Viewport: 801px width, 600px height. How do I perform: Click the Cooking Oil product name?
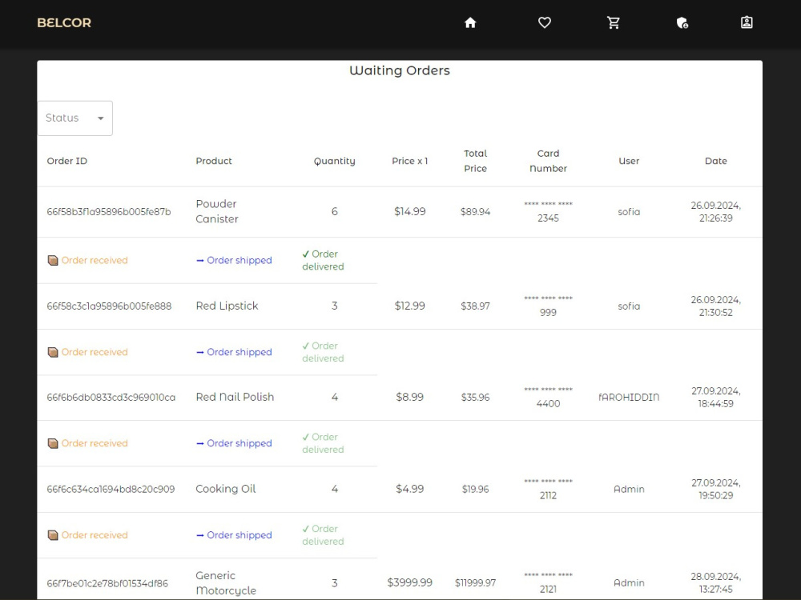[226, 489]
